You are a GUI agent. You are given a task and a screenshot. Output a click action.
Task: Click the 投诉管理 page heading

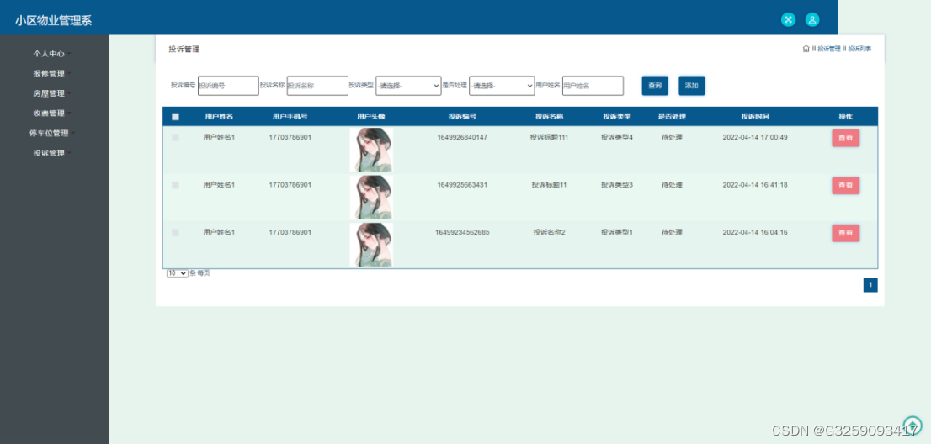pyautogui.click(x=184, y=50)
